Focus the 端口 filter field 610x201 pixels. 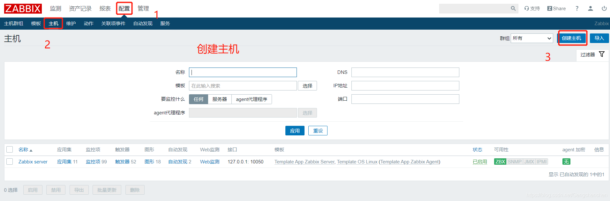coord(405,99)
